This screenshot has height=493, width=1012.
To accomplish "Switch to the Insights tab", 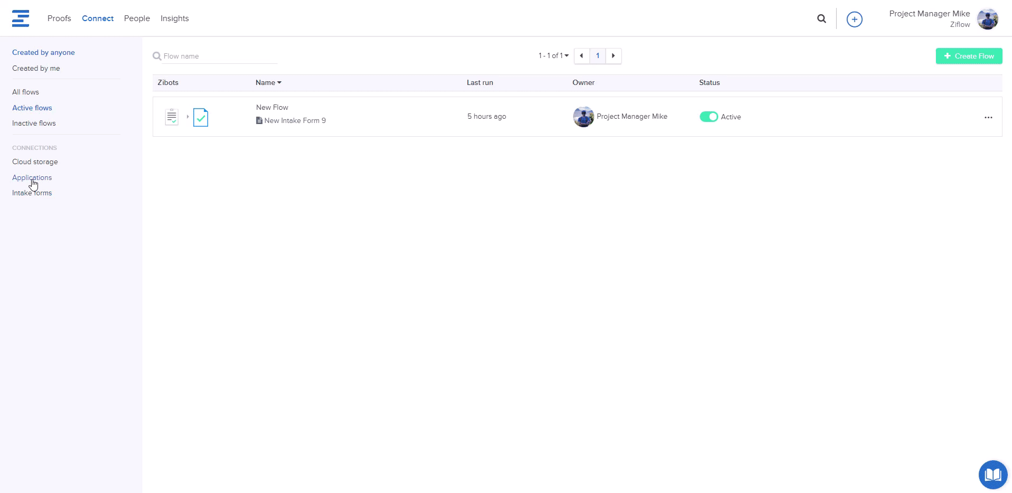I will point(174,18).
